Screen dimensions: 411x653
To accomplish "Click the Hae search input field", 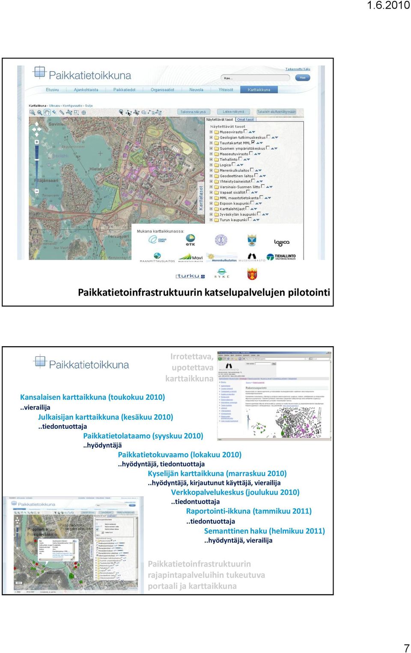I will coord(256,78).
